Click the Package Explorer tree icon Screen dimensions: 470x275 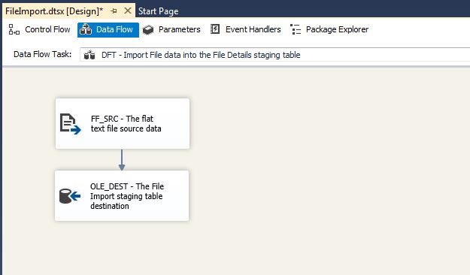296,29
